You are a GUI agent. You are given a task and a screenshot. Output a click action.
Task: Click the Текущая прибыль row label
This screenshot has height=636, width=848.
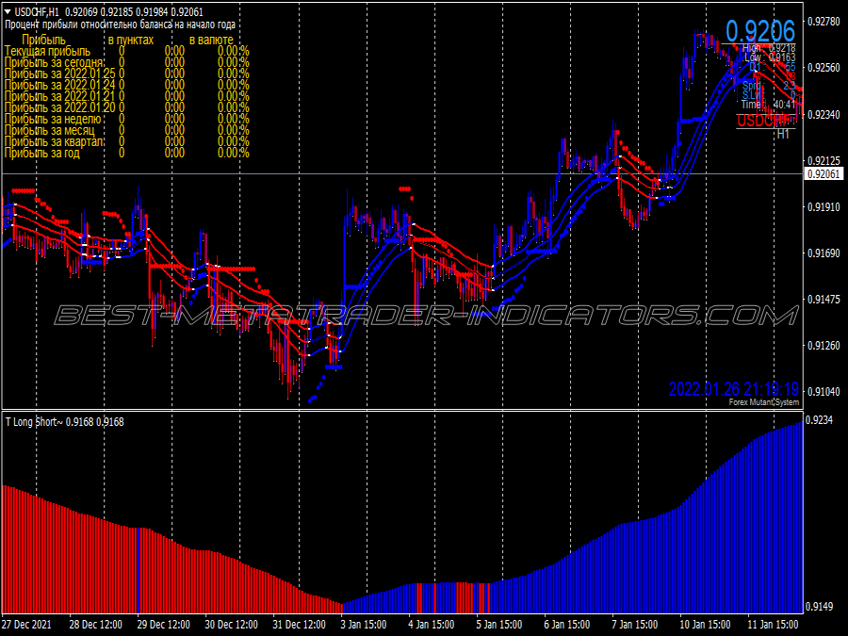(x=48, y=51)
